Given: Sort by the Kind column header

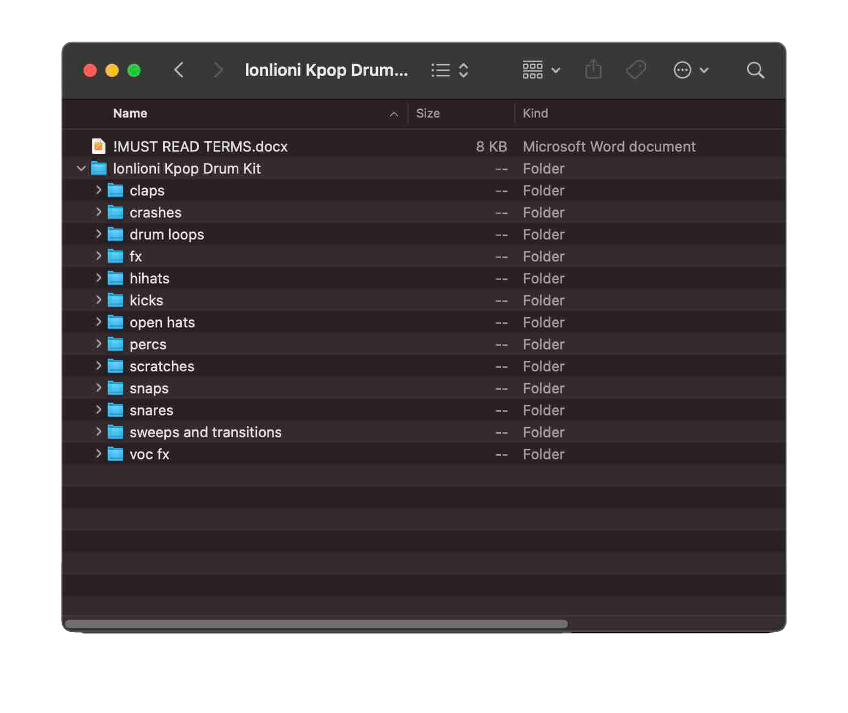Looking at the screenshot, I should point(535,114).
